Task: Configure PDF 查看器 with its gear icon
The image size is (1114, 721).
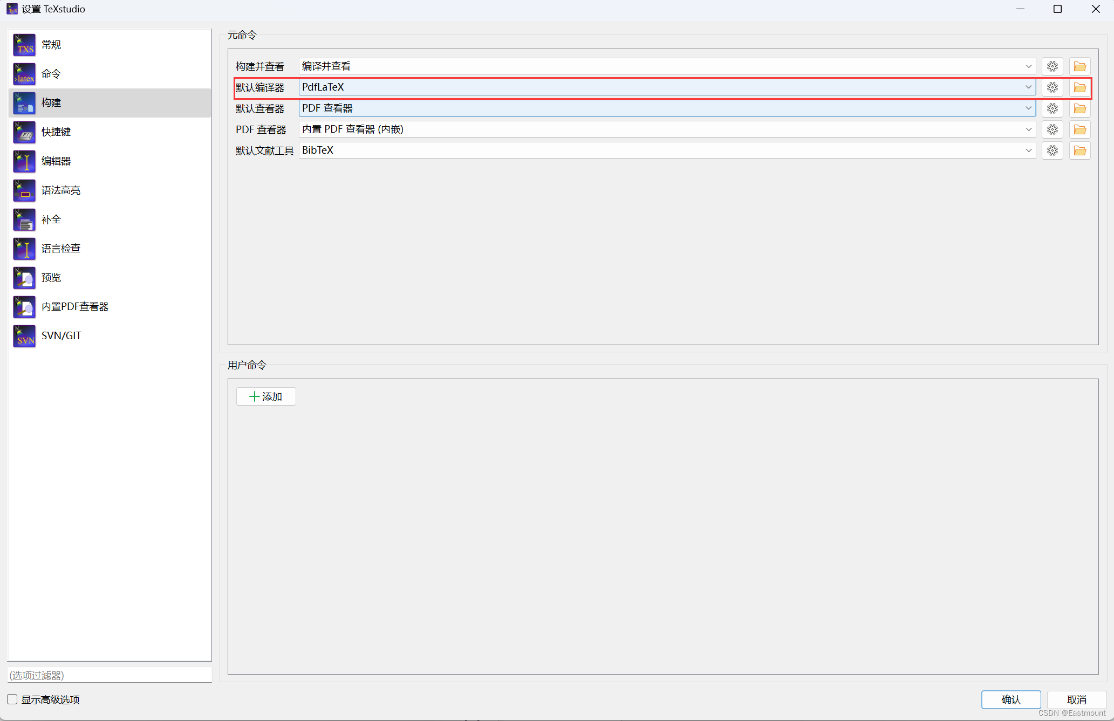Action: coord(1053,129)
